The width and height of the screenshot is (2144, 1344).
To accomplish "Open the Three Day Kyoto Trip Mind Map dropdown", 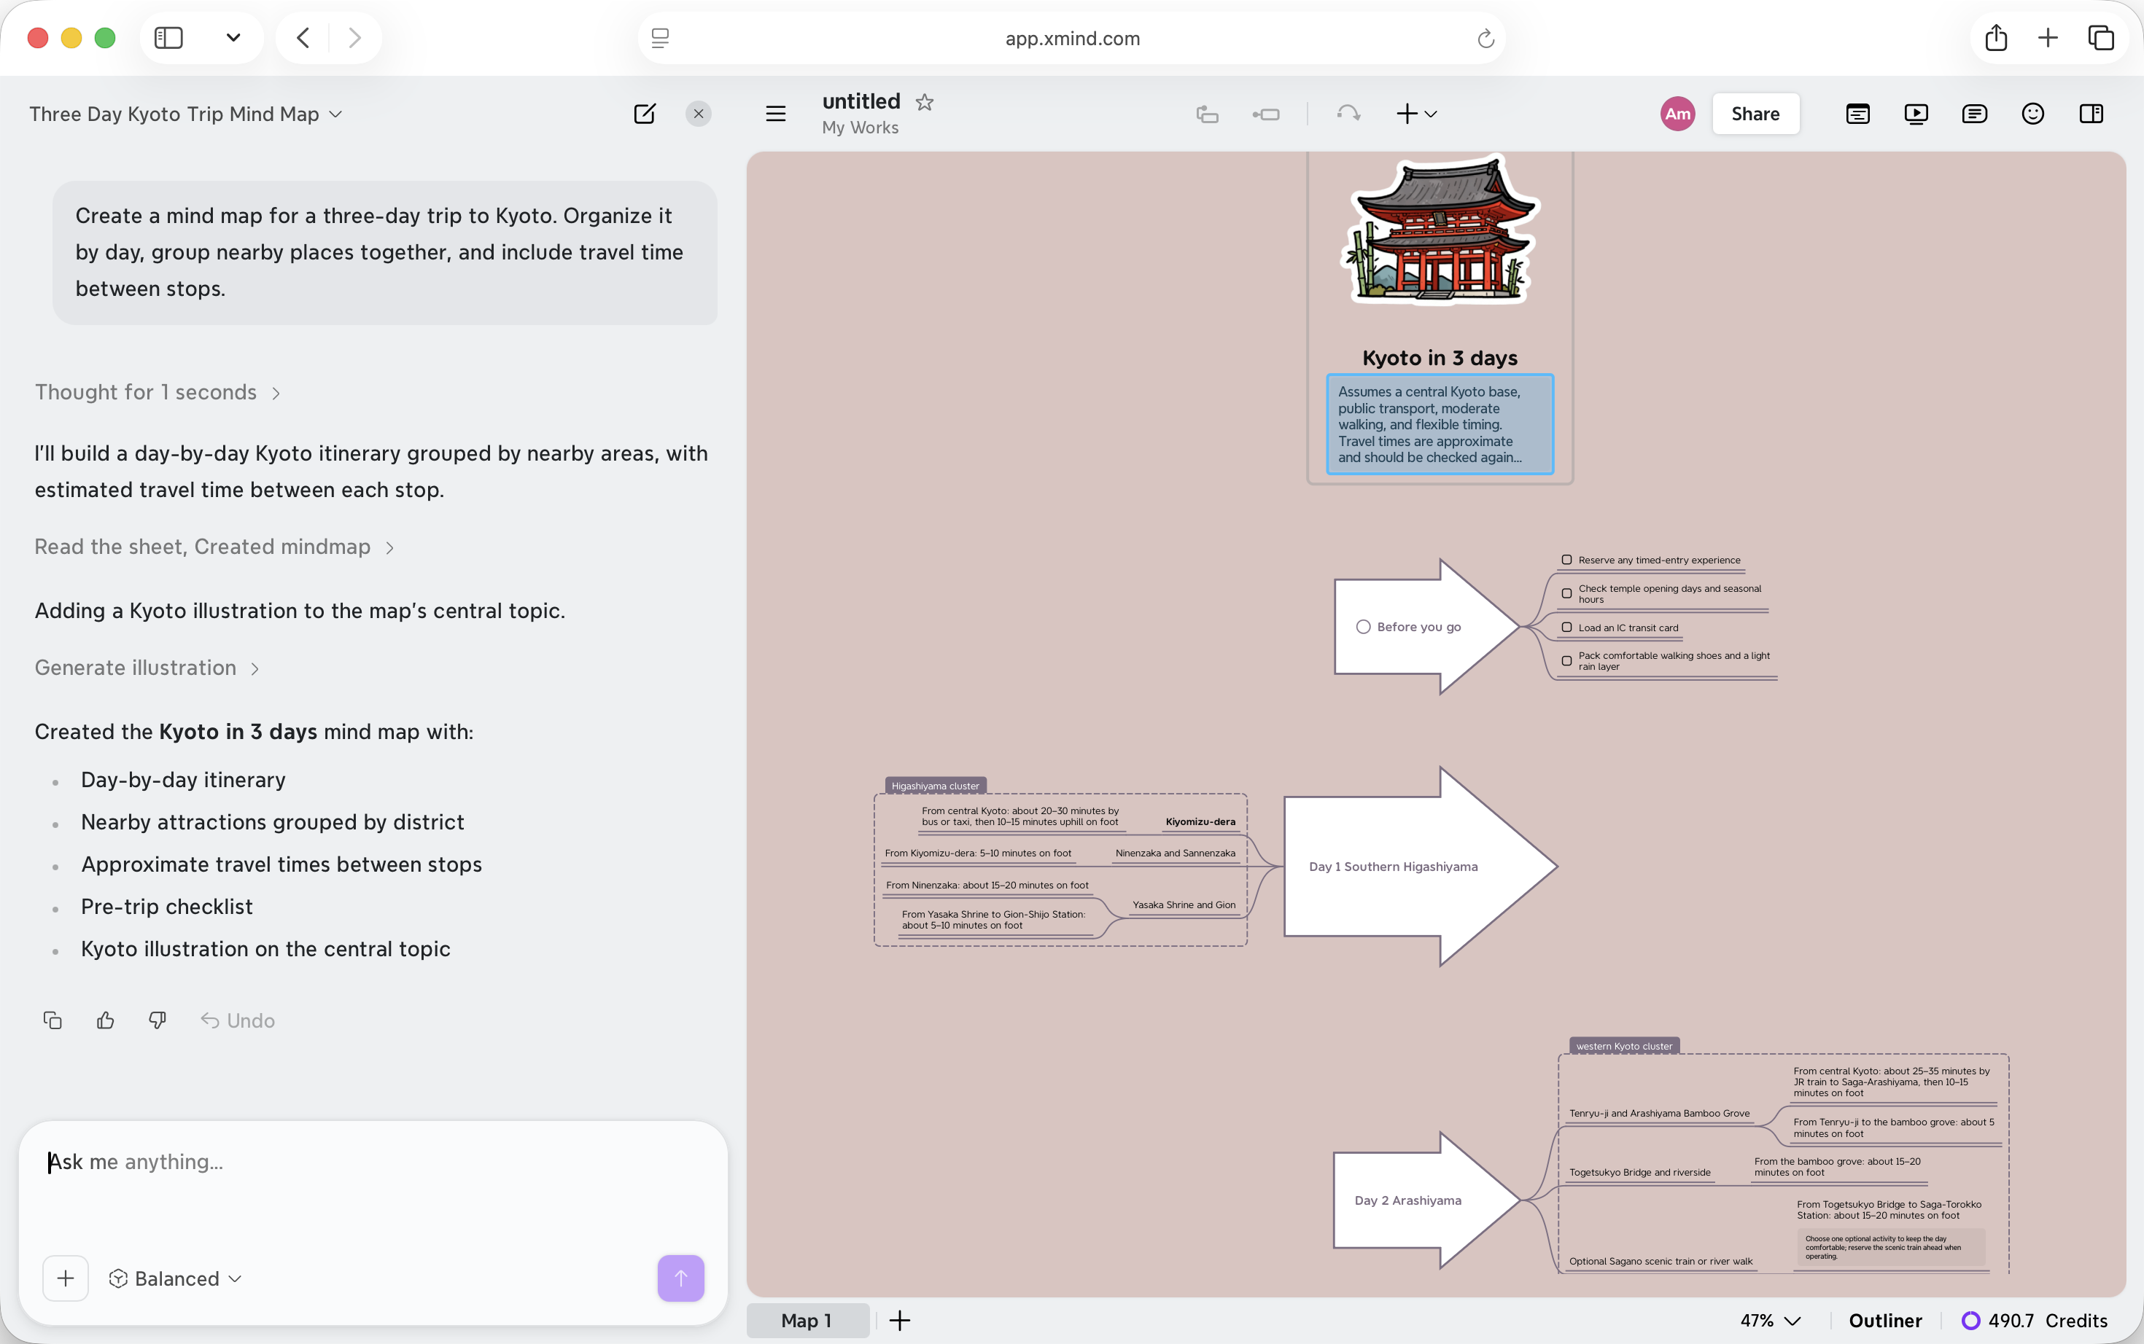I will (x=186, y=114).
